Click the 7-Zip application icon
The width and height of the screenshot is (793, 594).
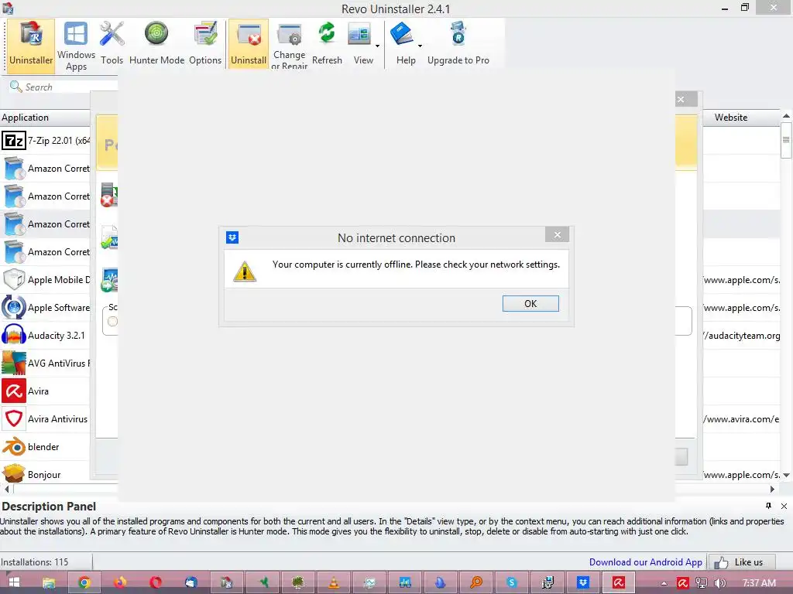pos(14,141)
